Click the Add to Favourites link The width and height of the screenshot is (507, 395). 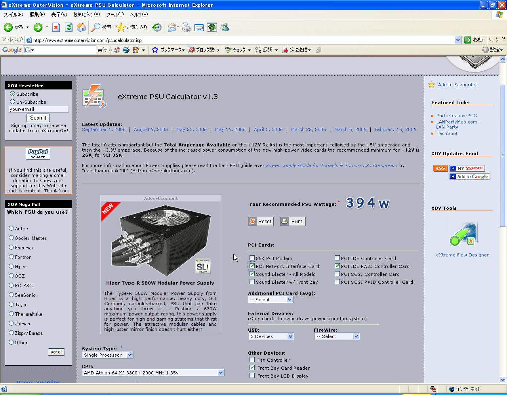coord(458,85)
